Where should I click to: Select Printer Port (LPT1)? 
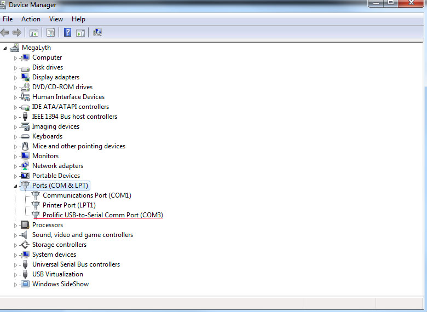[69, 205]
